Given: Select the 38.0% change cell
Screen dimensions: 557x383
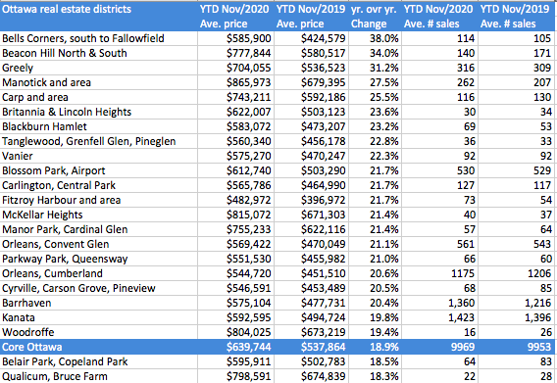Looking at the screenshot, I should point(375,38).
